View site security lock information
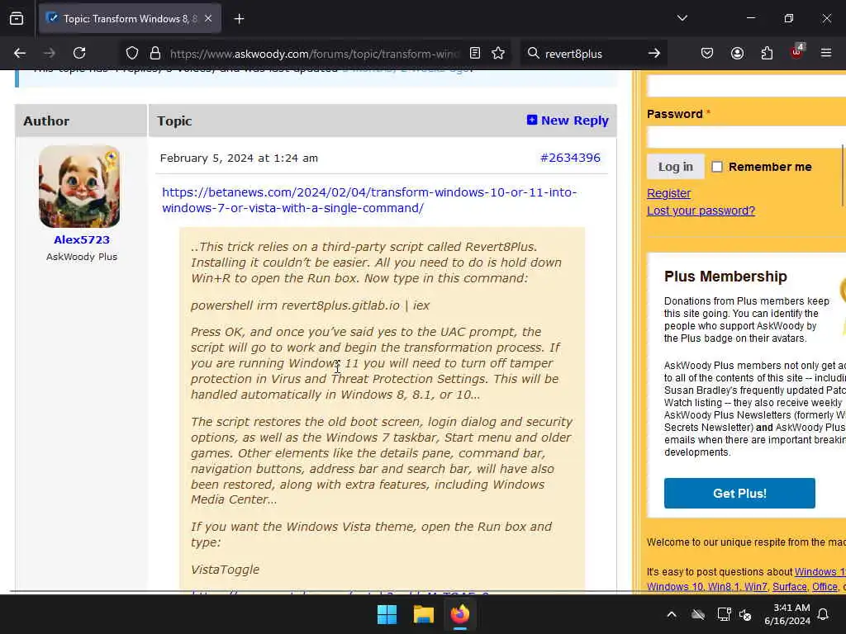This screenshot has width=846, height=634. 155,53
